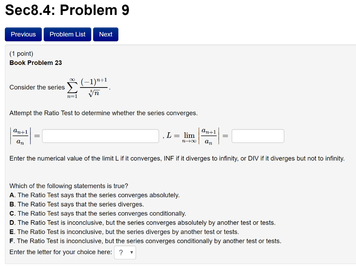Click the Book Problem 23 label
Screen dimensions: 356x267
tap(35, 63)
